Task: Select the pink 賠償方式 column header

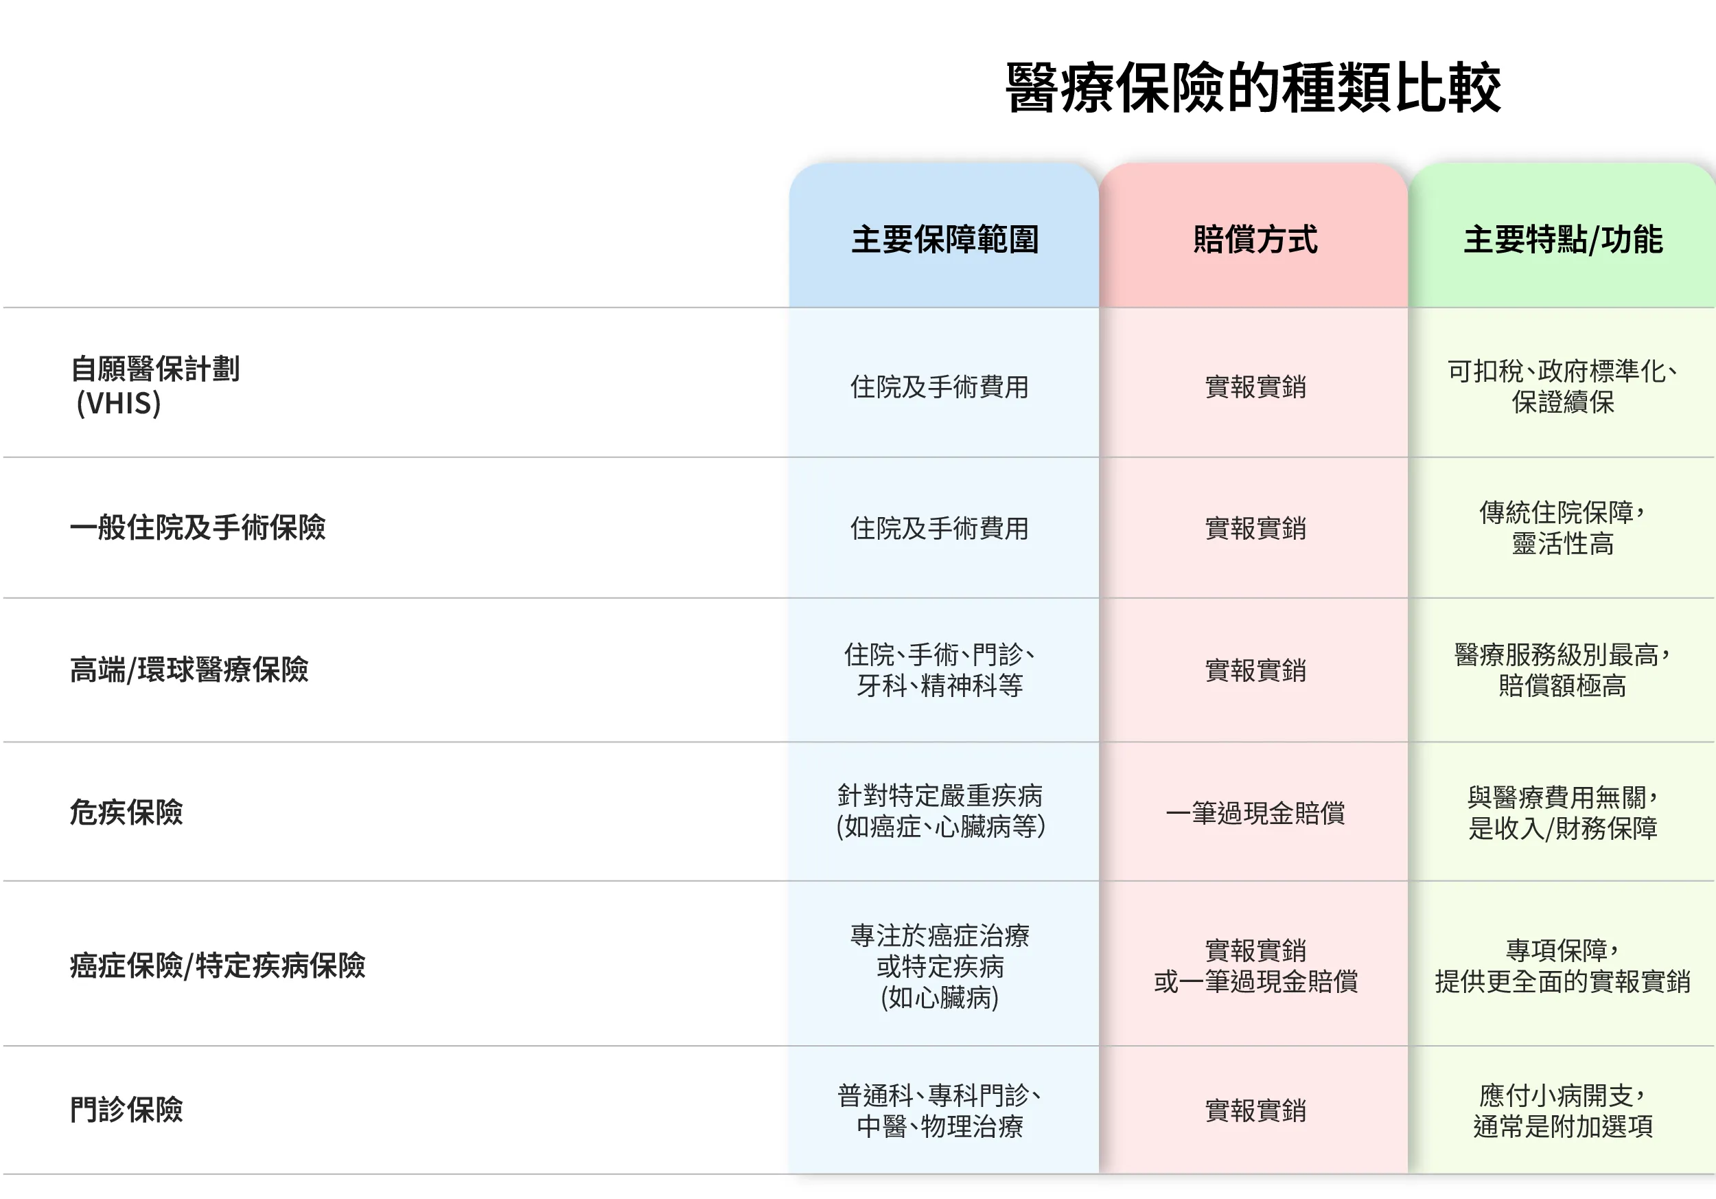Action: click(1255, 240)
